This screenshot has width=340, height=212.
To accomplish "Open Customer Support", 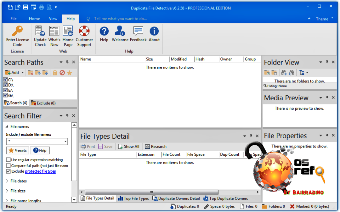I will [x=84, y=36].
